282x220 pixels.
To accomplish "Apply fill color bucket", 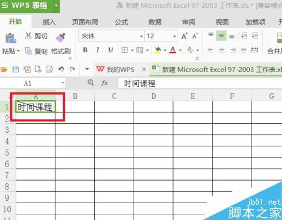I will (x=158, y=50).
